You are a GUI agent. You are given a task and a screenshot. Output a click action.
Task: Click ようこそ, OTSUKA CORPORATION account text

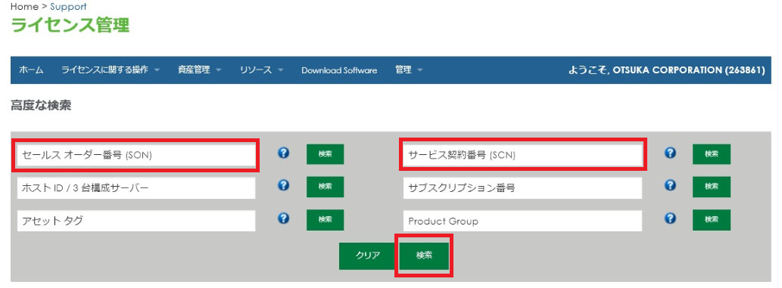(x=666, y=70)
